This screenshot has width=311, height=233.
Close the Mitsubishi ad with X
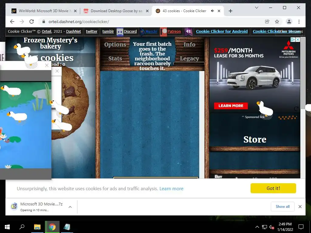(x=298, y=40)
